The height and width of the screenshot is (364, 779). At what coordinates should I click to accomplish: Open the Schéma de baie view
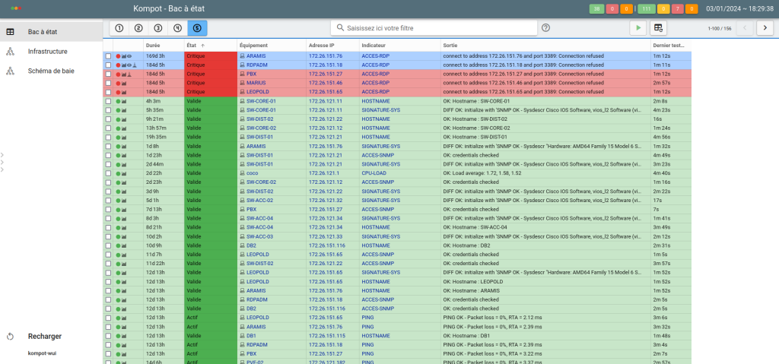[x=51, y=71]
